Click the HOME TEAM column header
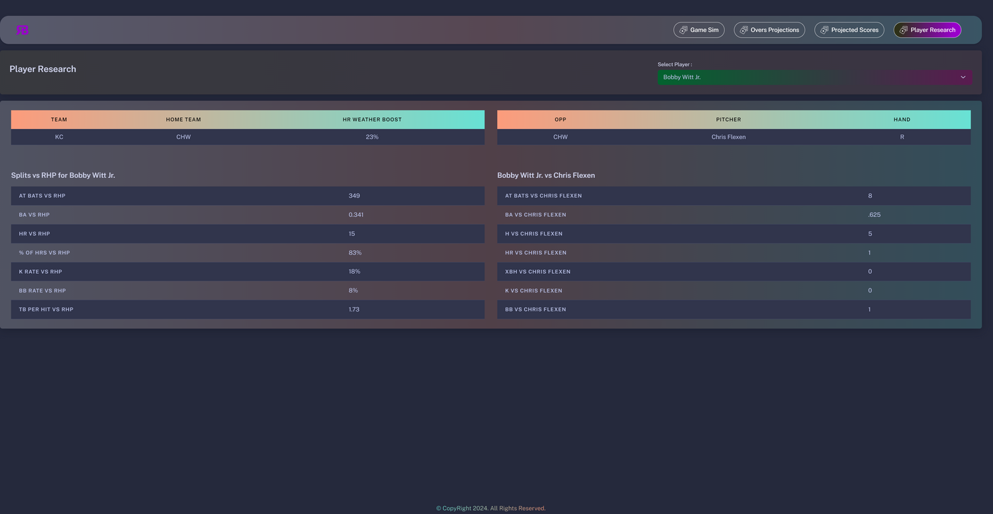 pos(183,120)
